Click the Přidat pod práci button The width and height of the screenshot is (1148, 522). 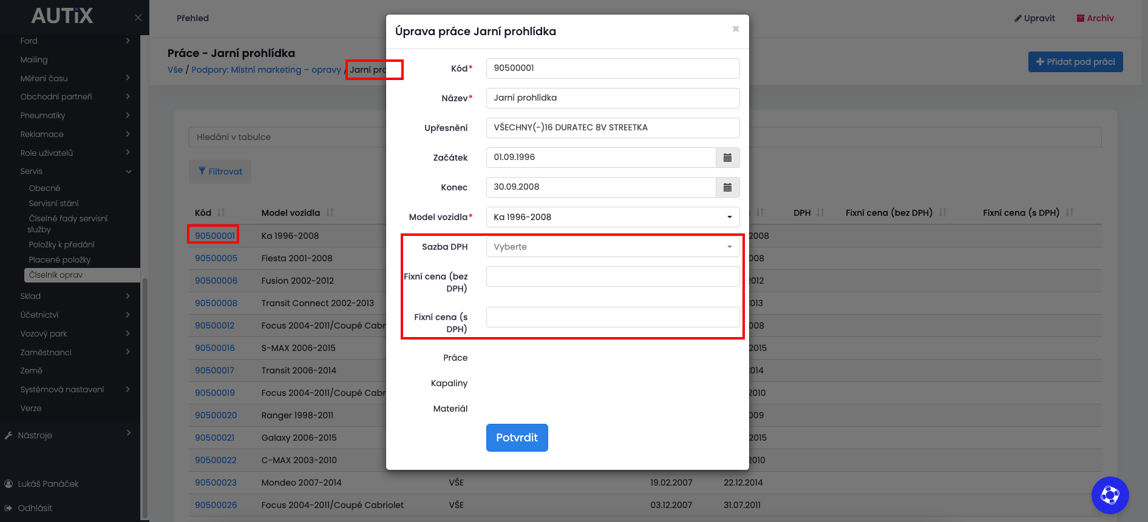[1075, 62]
